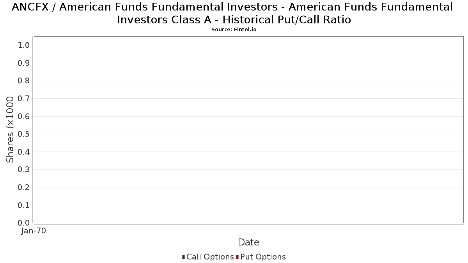Click the Shares (x1000 y-axis title
The height and width of the screenshot is (263, 468).
coord(10,130)
